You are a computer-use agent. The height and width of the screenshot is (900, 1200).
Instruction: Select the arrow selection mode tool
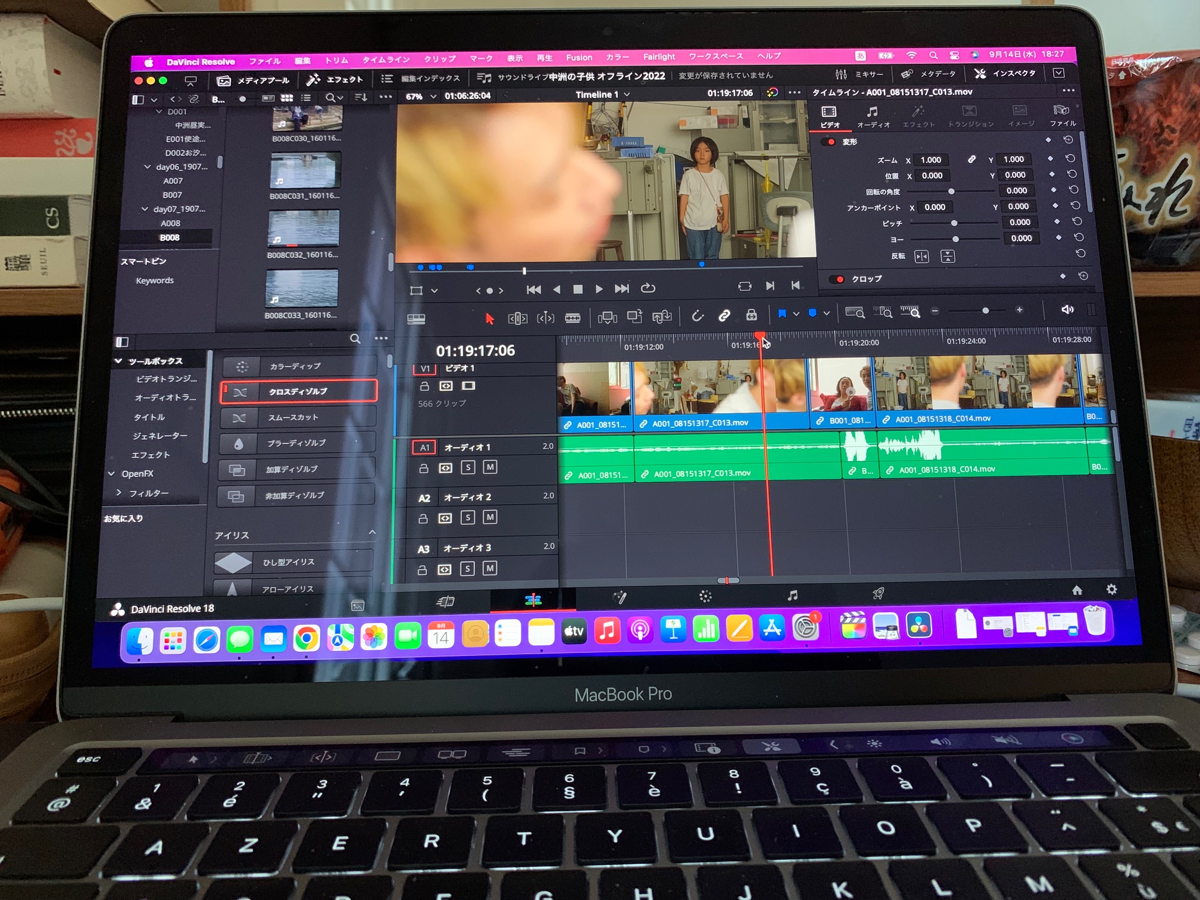click(489, 318)
